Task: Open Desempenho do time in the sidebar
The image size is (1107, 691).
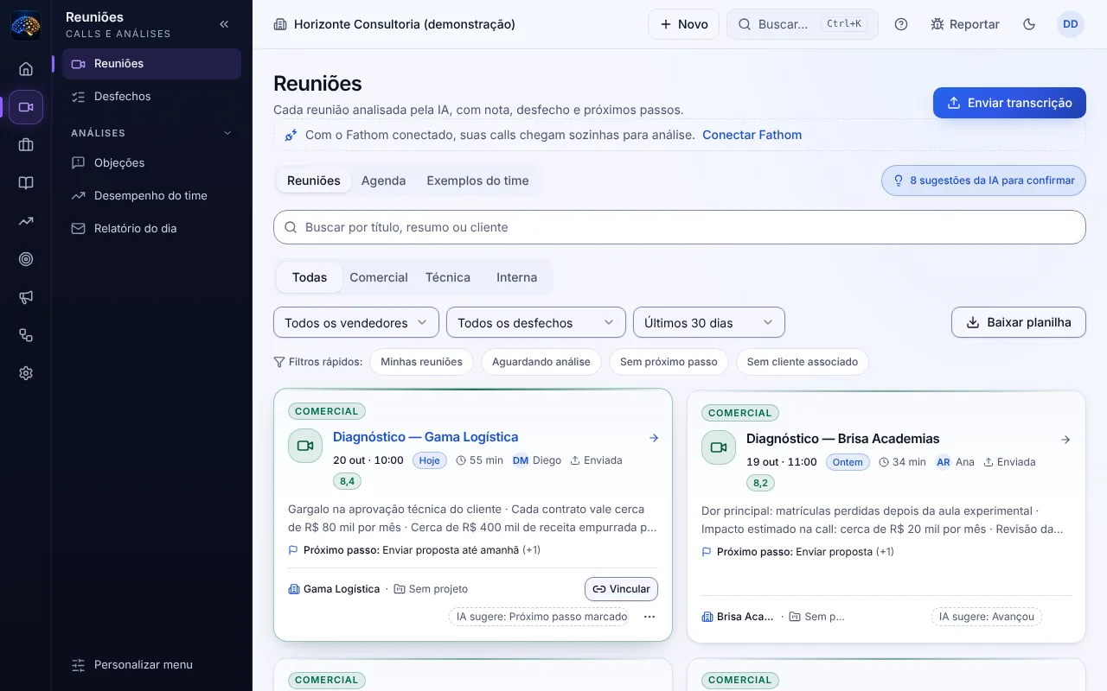Action: 151,195
